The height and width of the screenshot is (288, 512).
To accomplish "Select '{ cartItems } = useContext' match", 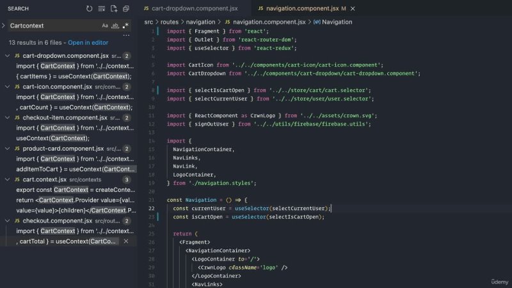I will [x=74, y=76].
